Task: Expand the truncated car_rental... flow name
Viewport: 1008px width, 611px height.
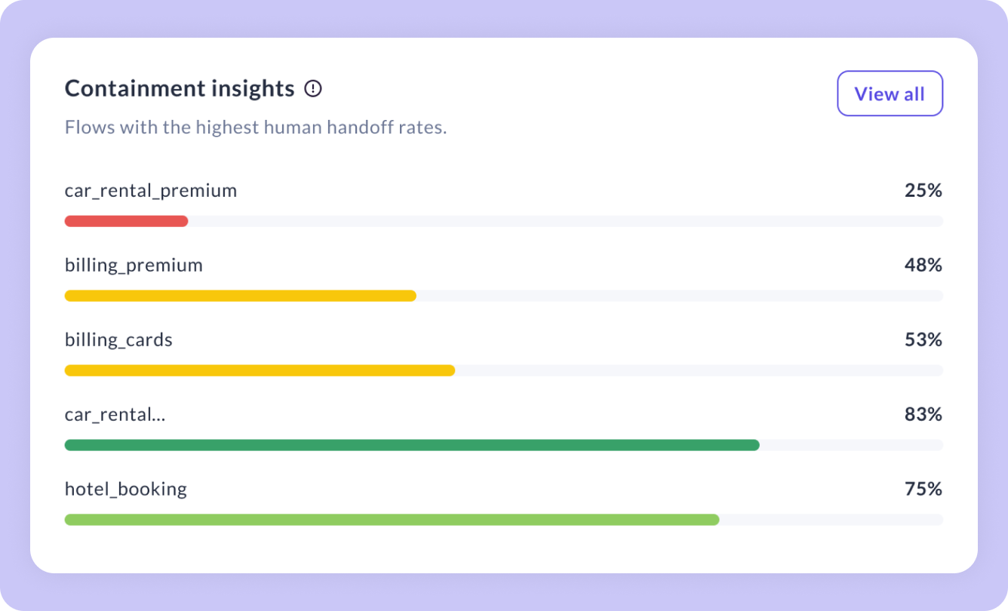Action: [115, 414]
